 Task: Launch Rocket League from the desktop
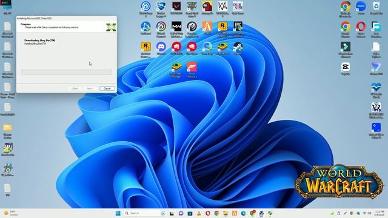161,8
